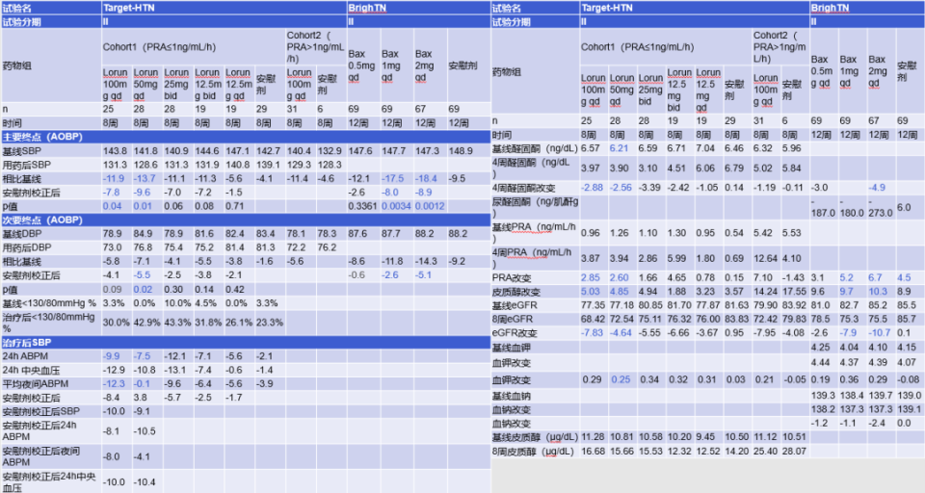
Task: Select the 基线eGFR row label
Action: [515, 305]
